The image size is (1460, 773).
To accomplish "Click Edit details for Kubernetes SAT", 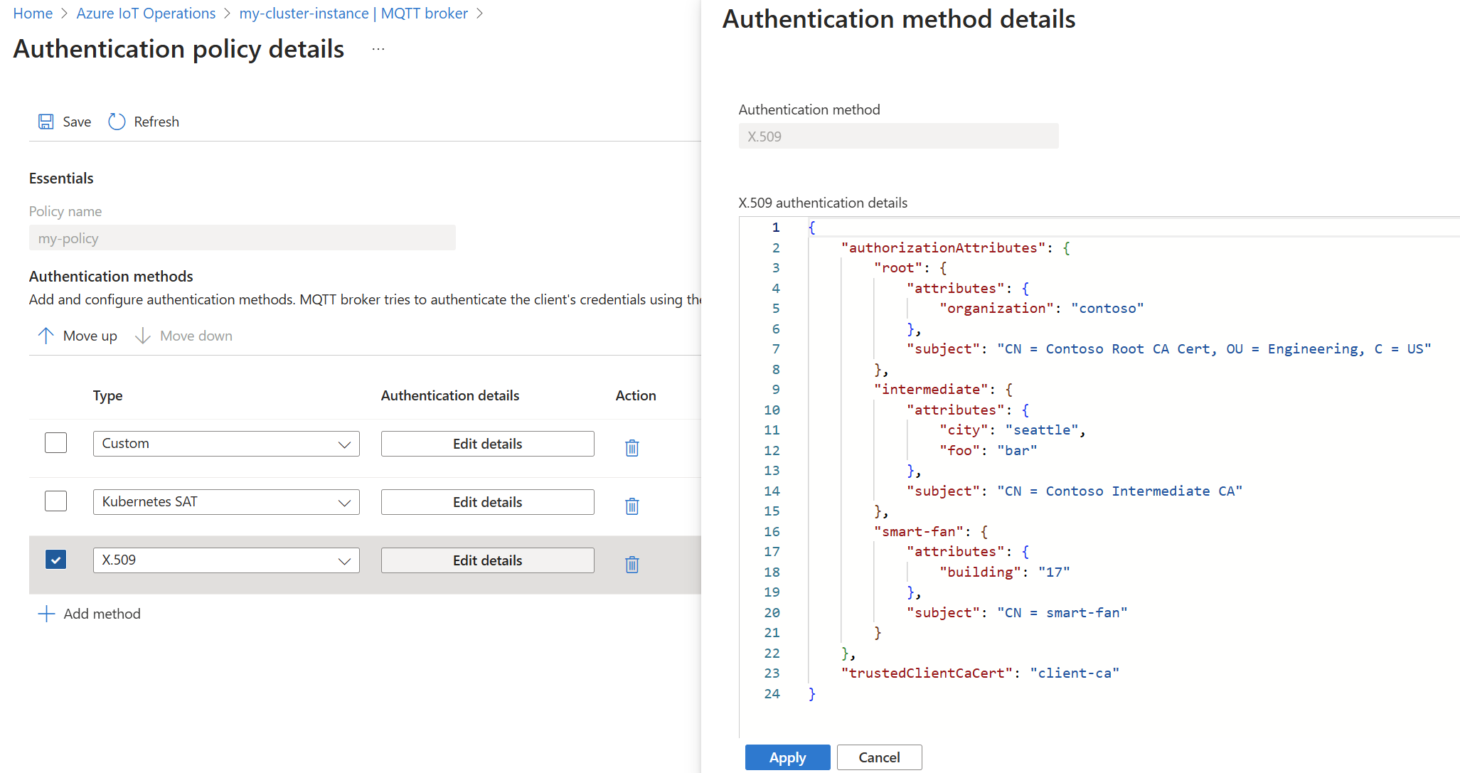I will [x=486, y=502].
